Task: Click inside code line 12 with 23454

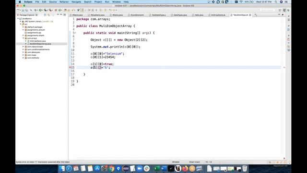Action: coord(103,57)
